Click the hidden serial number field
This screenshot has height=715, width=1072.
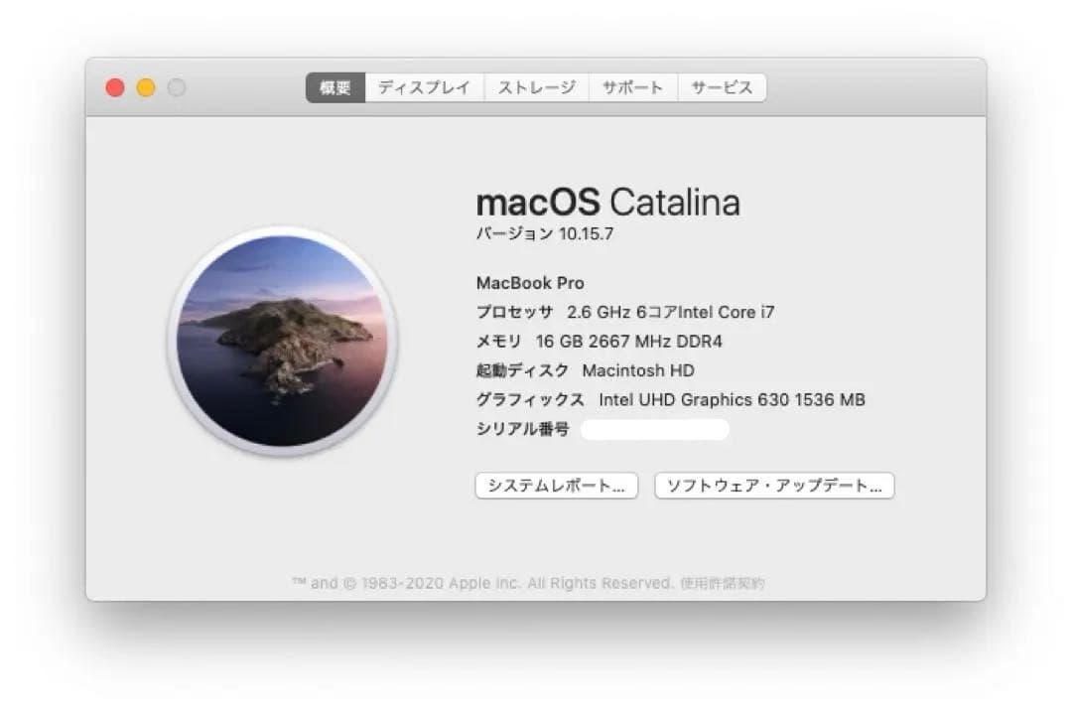tap(655, 428)
